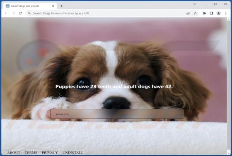The height and width of the screenshot is (156, 232).
Task: Click the browser back arrow
Action: (x=6, y=13)
